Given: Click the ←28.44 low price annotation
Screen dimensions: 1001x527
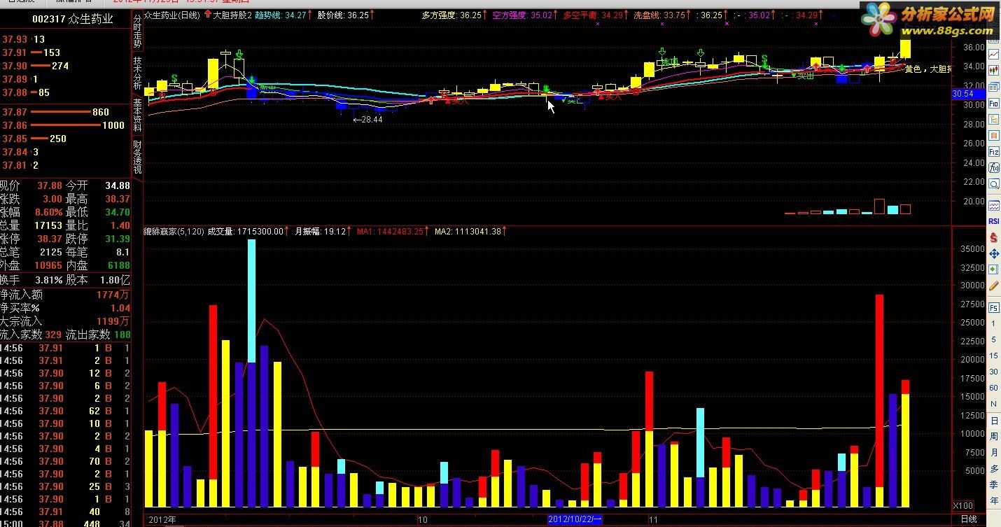Looking at the screenshot, I should tap(367, 120).
